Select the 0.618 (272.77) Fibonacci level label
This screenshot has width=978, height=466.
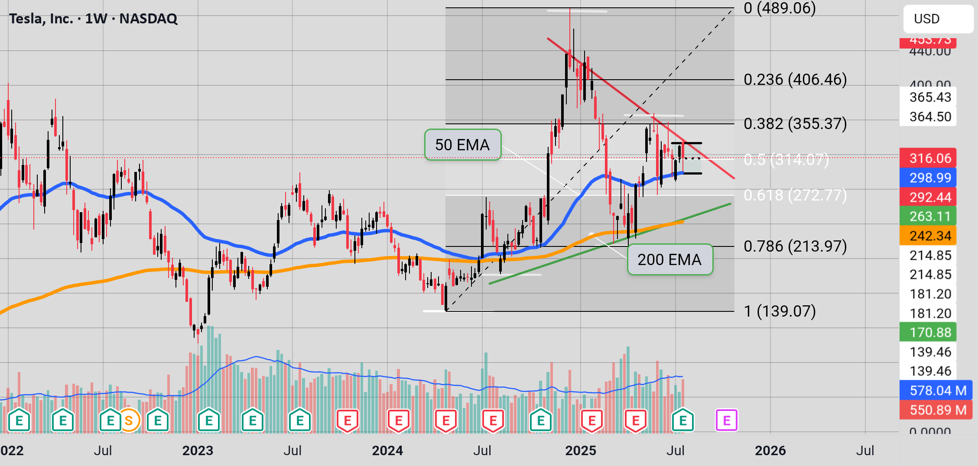point(795,195)
